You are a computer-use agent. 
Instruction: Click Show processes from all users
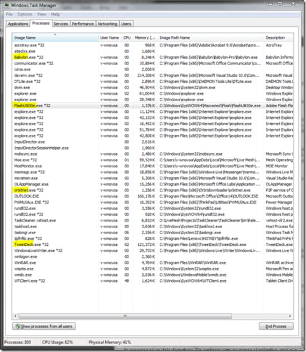[44, 326]
